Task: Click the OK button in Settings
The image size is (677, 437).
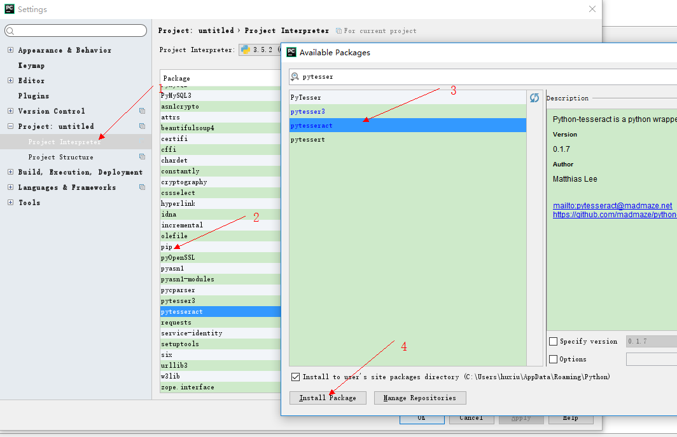Action: 422,419
